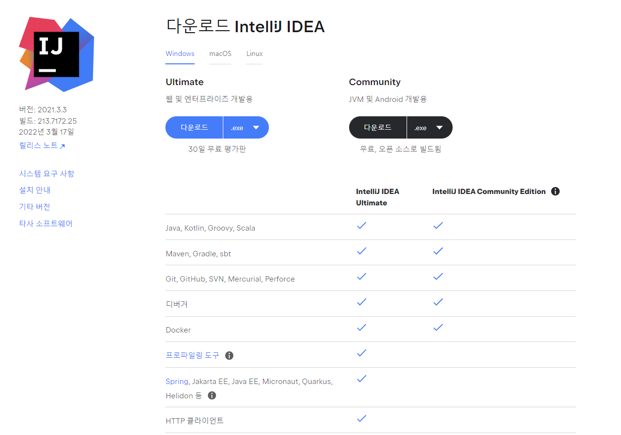Viewport: 621px width, 435px height.
Task: Click Git, GitHub, SVN, Mercurial, Perforce label
Action: (x=230, y=279)
